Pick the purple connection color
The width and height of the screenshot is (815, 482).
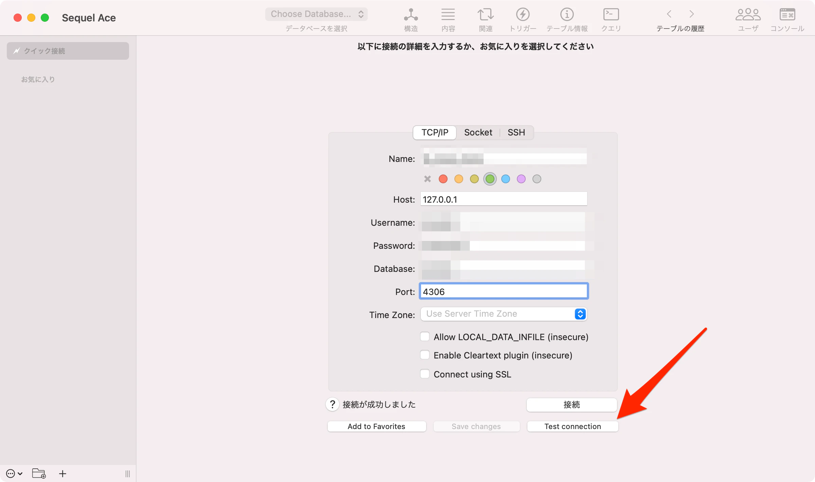tap(521, 179)
